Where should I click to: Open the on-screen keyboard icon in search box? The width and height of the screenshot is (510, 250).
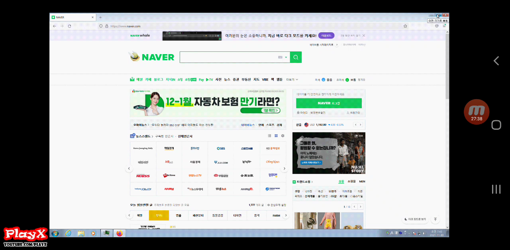[x=280, y=57]
